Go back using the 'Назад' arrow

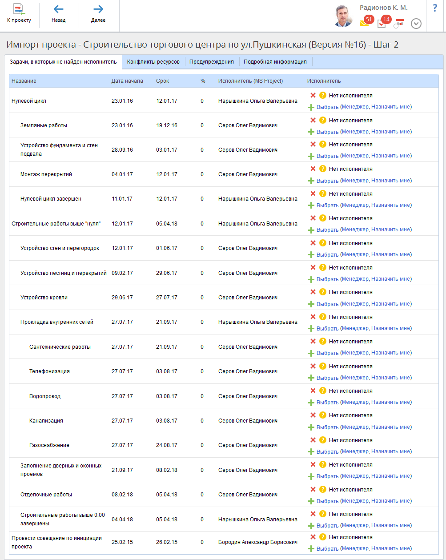tap(58, 13)
